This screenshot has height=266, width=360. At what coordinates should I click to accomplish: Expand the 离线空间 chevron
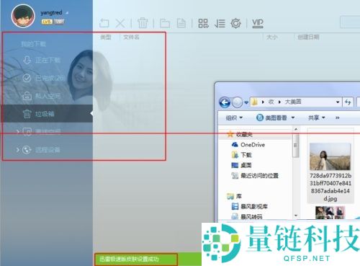[x=17, y=131]
